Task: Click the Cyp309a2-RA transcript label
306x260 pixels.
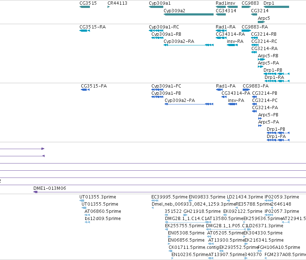Action: click(179, 41)
